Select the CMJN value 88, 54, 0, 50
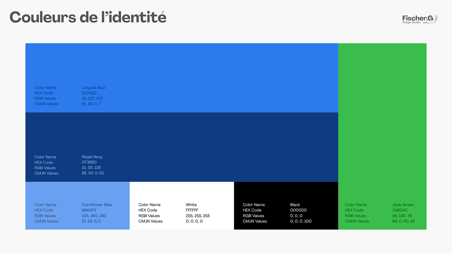Screen dimensions: 452x254 [x=93, y=173]
